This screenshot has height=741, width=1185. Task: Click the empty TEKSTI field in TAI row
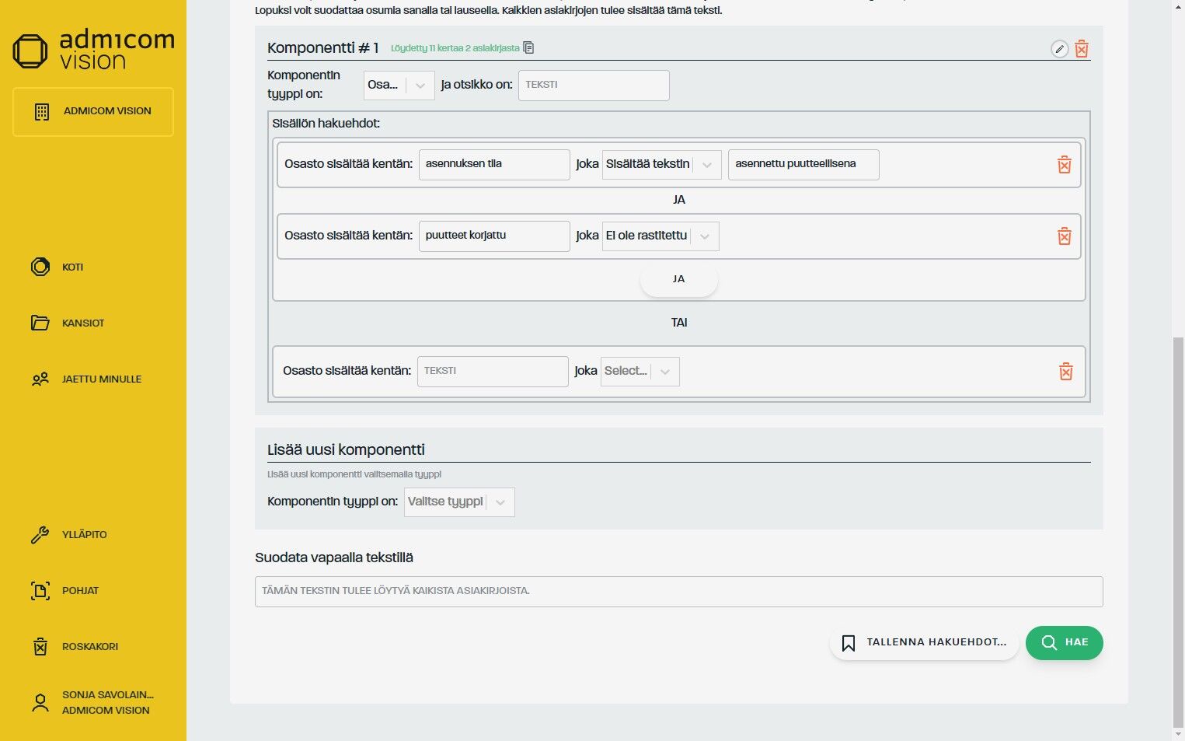[x=493, y=372]
